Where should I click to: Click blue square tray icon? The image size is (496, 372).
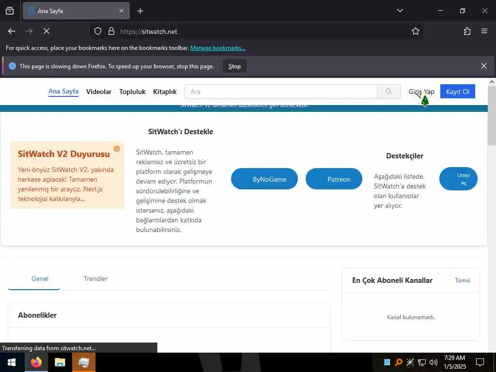click(x=387, y=362)
